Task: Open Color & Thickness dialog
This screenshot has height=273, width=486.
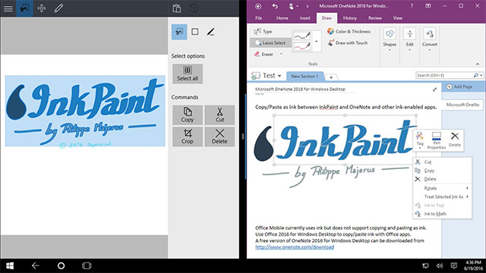Action: [x=349, y=31]
